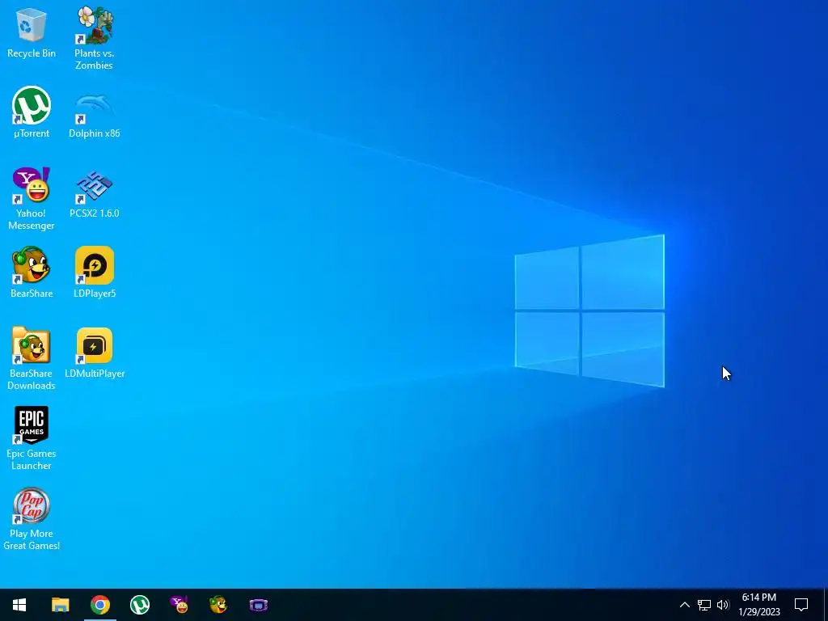Select the µTorrent desktop shortcut
This screenshot has width=828, height=621.
tap(32, 112)
